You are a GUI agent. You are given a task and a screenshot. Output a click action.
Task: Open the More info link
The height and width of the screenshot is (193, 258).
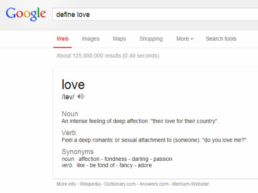click(67, 184)
